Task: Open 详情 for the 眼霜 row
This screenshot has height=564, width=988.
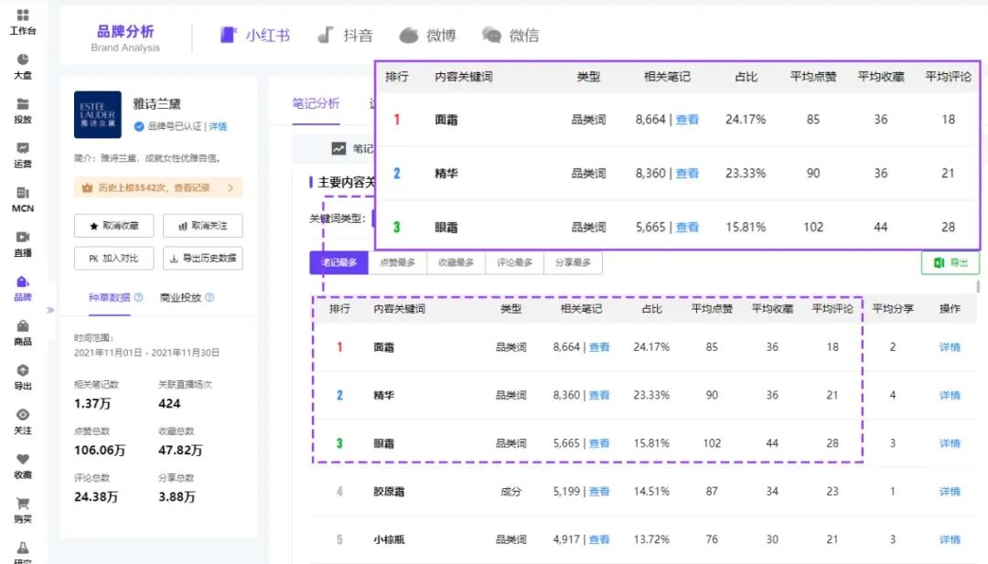Action: [950, 443]
